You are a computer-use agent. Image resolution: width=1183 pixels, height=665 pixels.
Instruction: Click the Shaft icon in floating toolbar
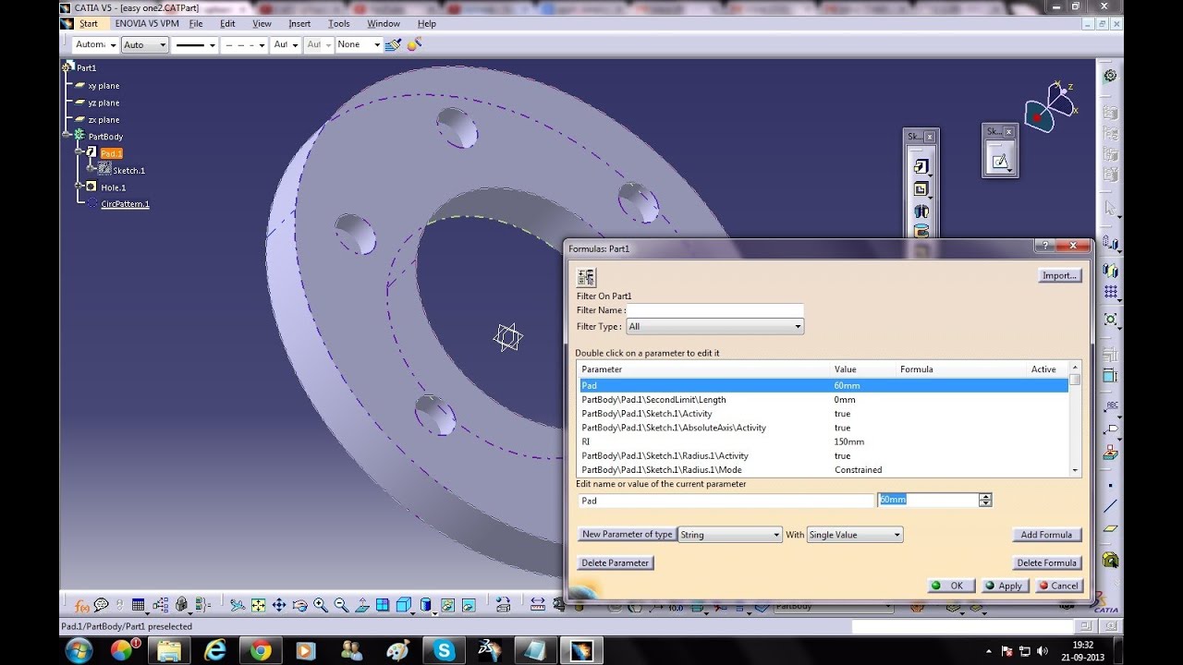coord(921,212)
